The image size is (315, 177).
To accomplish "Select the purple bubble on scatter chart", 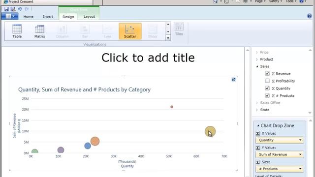I will (x=61, y=150).
